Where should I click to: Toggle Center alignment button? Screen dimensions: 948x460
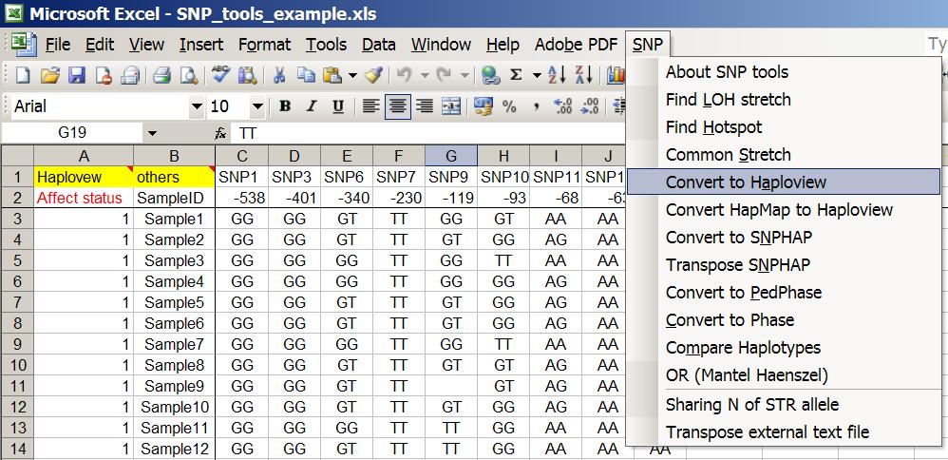tap(398, 107)
